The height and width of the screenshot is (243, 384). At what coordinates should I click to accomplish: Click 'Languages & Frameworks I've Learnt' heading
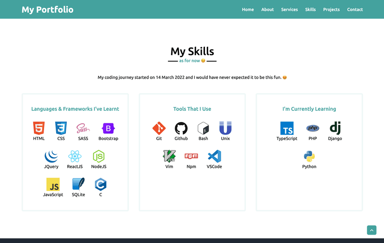click(75, 109)
